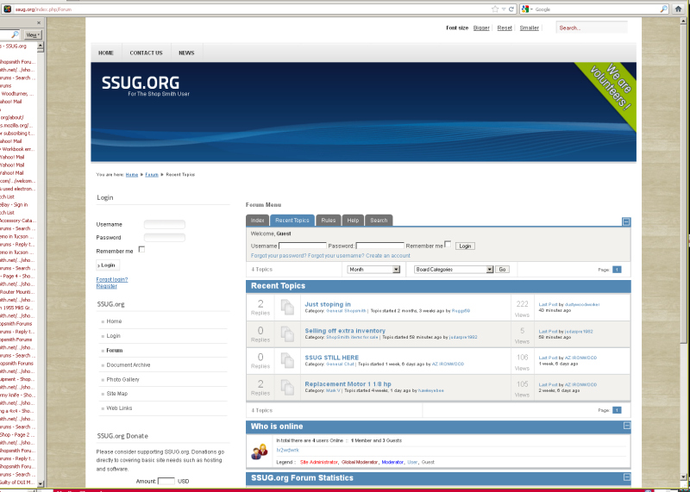Go to browser home with the house icon

pos(678,9)
